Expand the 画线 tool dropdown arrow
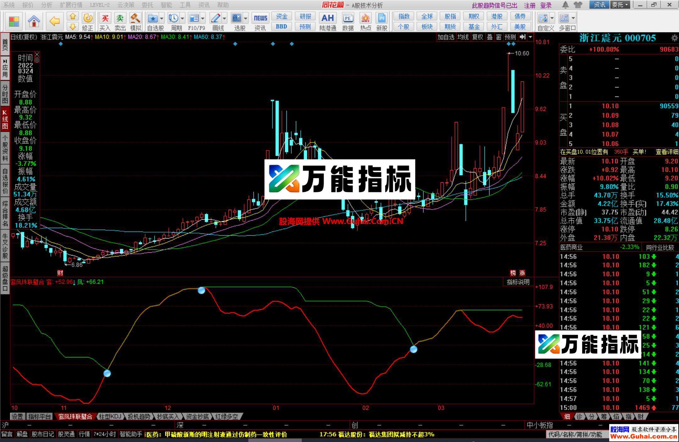The height and width of the screenshot is (442, 679). point(224,18)
